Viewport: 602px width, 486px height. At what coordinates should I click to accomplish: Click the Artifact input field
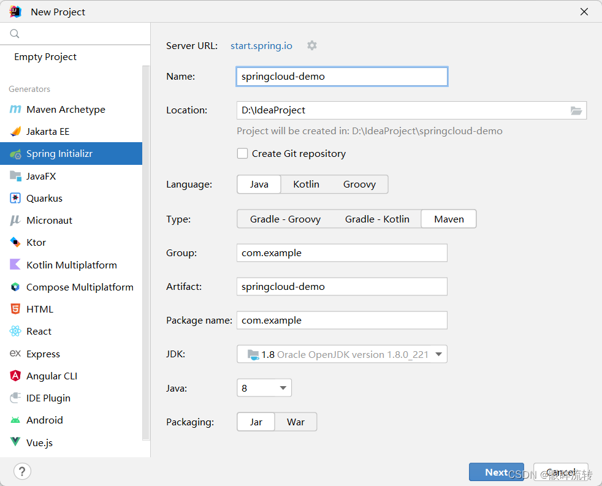coord(342,286)
